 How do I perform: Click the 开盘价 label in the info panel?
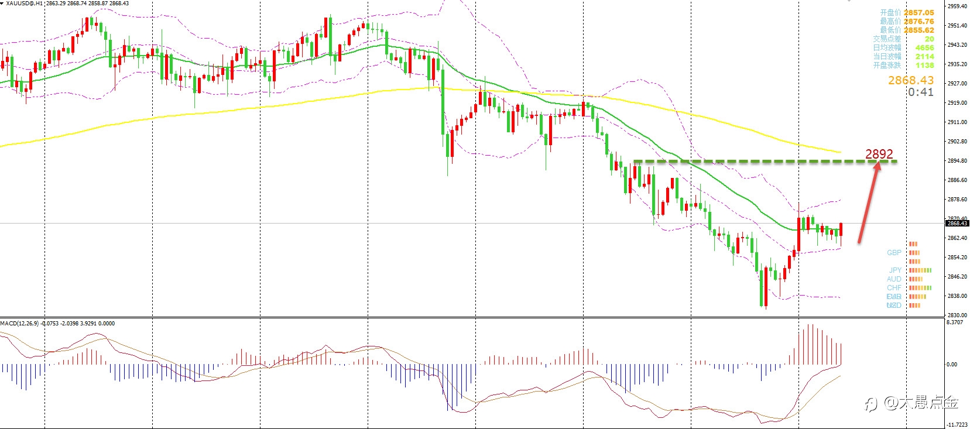pyautogui.click(x=890, y=12)
